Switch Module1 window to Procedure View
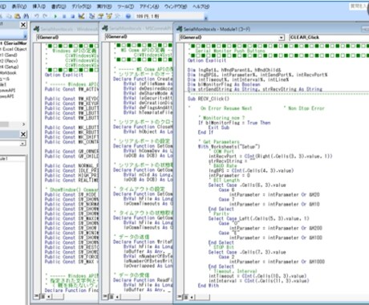This screenshot has height=305, width=369. 179,297
